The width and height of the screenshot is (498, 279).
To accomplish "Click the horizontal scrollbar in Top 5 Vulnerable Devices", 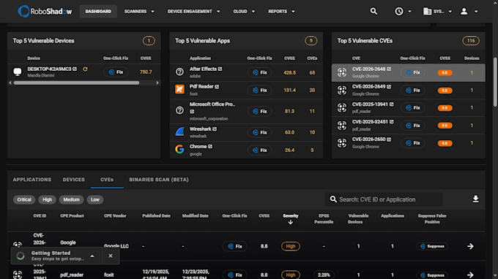I will pos(77,83).
